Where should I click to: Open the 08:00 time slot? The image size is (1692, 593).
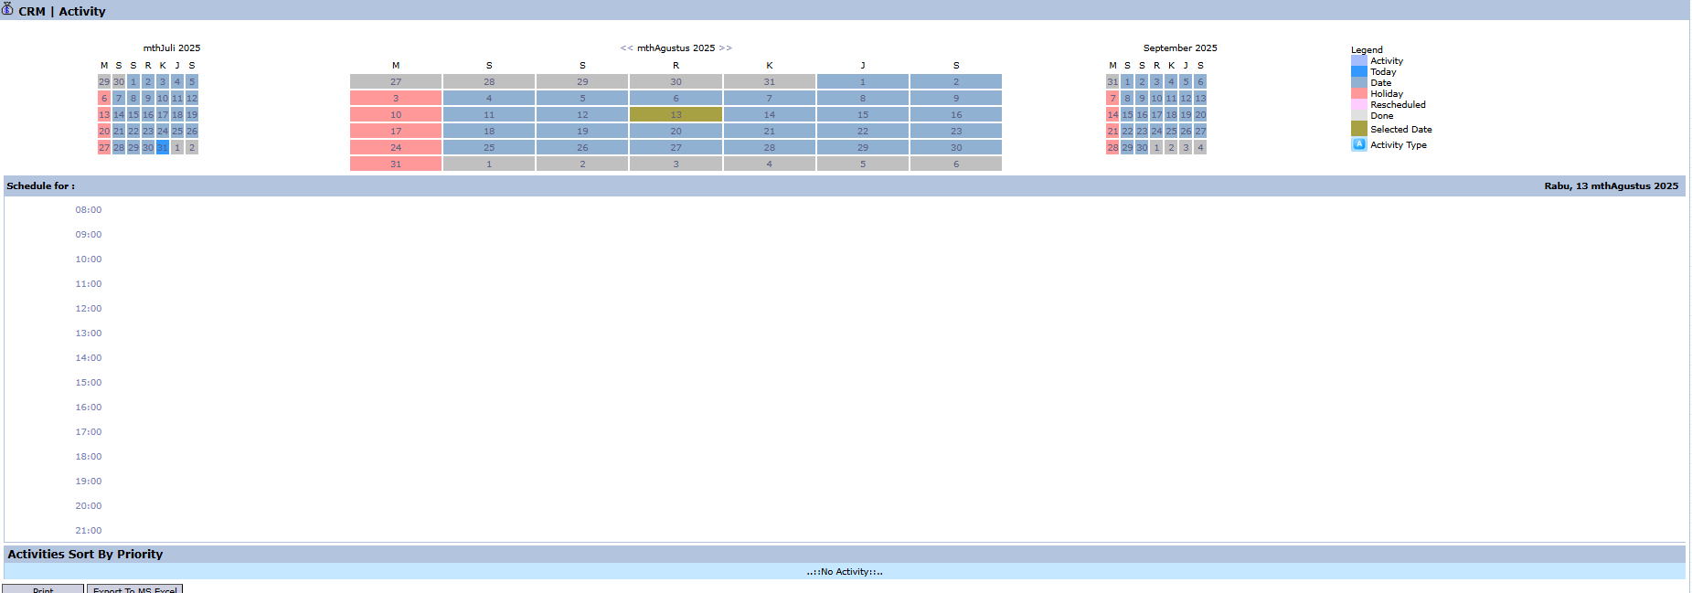tap(89, 210)
